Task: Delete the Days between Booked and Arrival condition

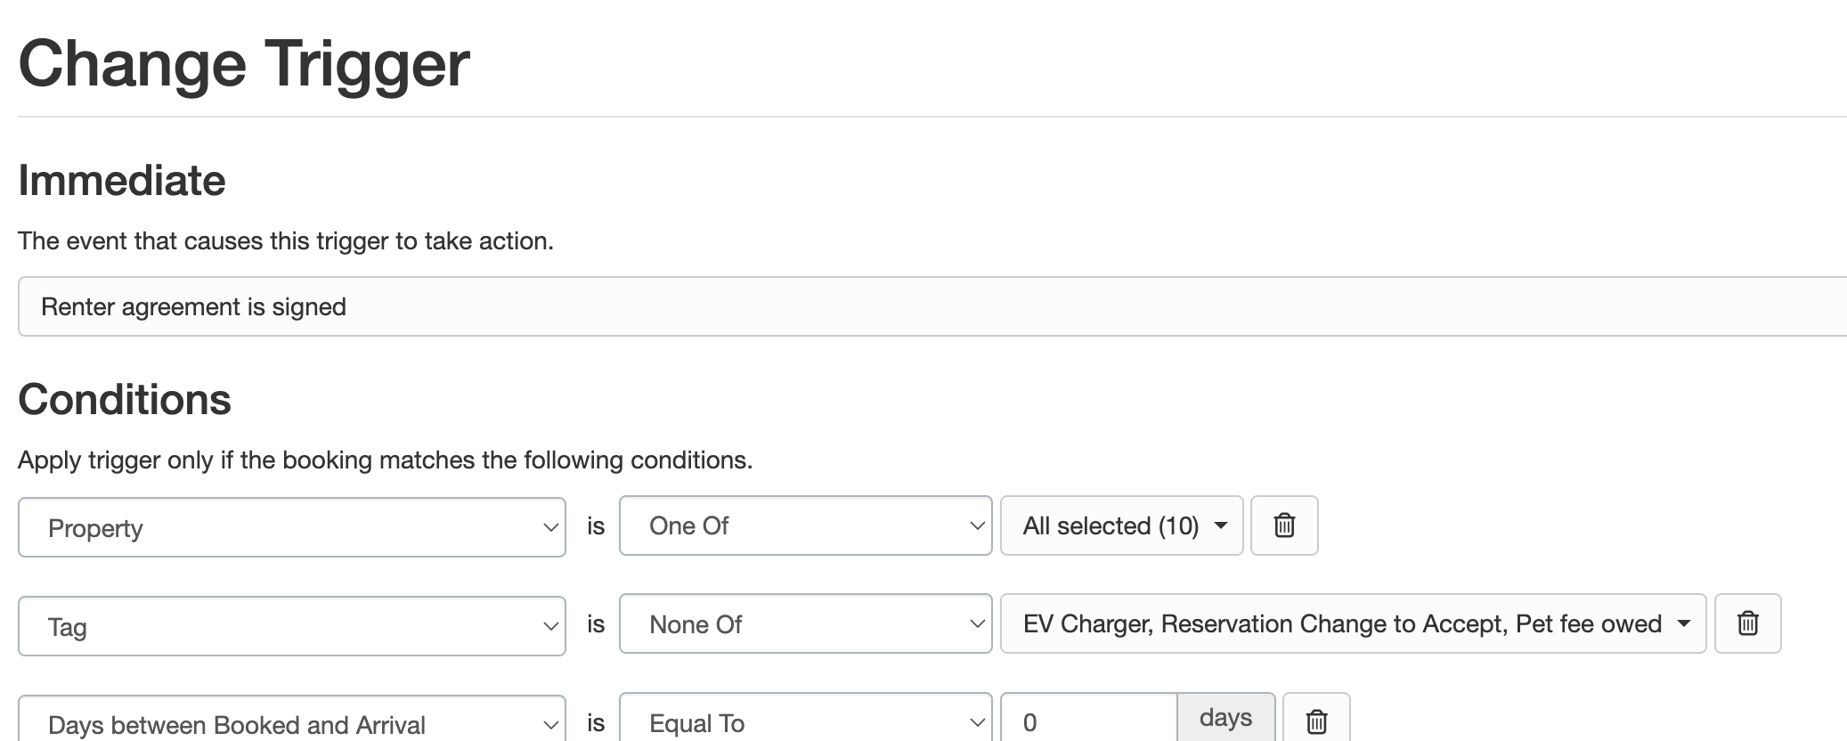Action: pyautogui.click(x=1316, y=721)
